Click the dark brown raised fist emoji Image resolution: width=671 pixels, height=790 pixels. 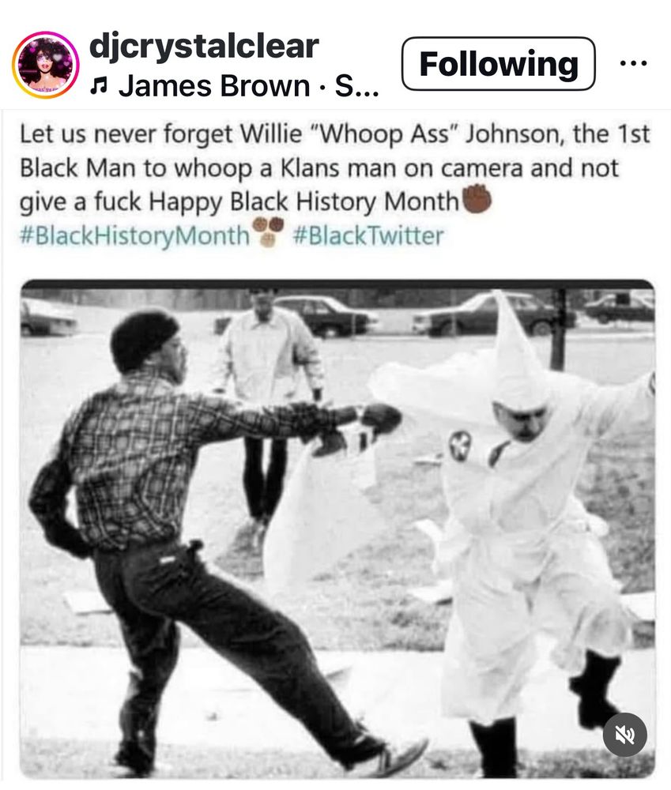[477, 199]
